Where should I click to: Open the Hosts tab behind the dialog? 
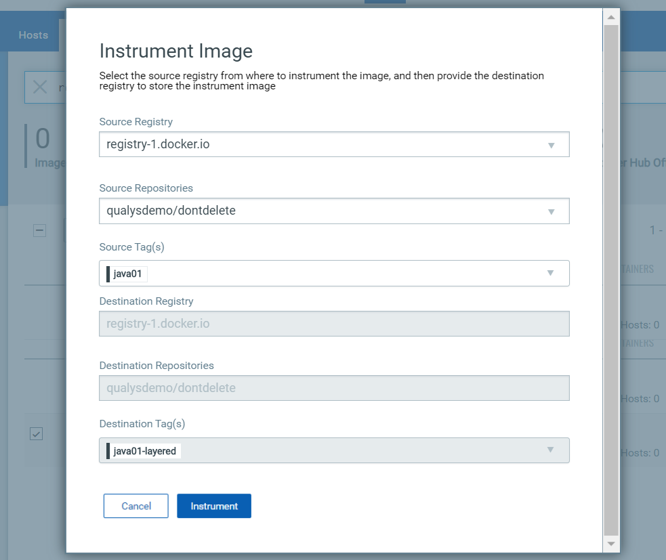(33, 35)
